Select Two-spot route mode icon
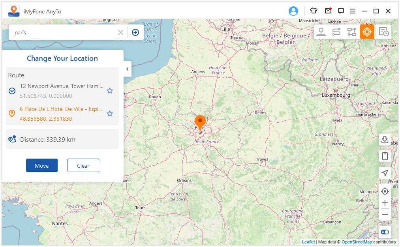 coord(336,32)
